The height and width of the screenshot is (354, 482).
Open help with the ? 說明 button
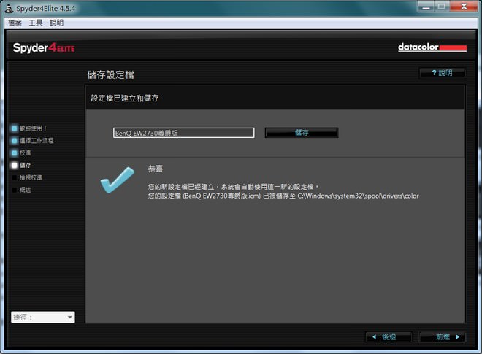[442, 73]
